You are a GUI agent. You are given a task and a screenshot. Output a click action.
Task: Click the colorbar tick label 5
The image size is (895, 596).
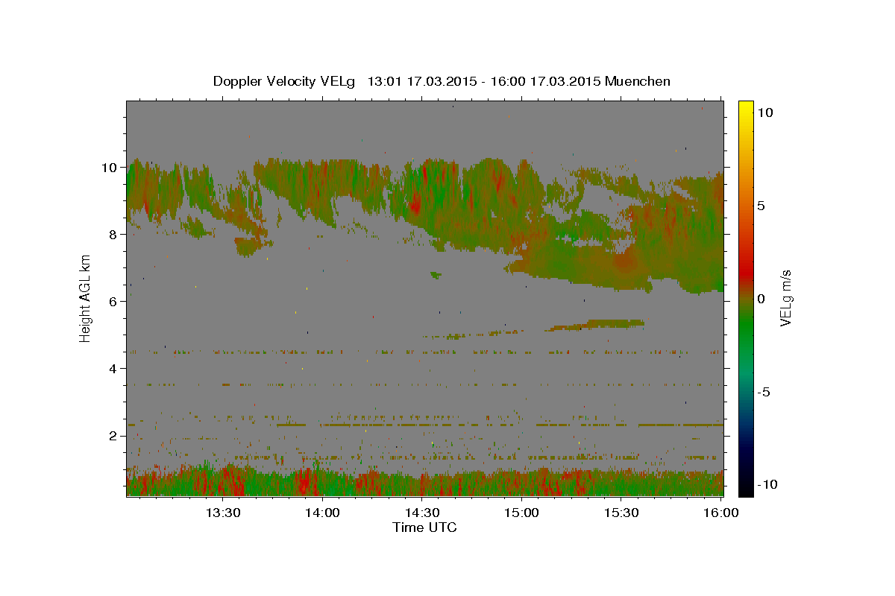(760, 206)
